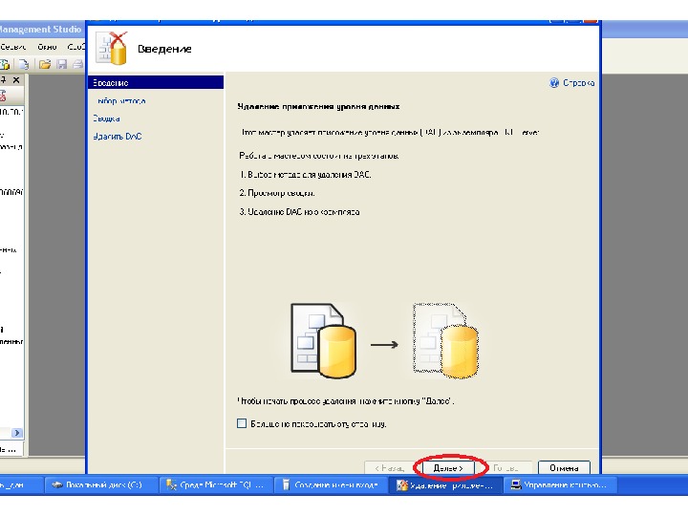This screenshot has width=688, height=516.
Task: Click the text of step 2 Просмотр сводки
Action: 277,193
